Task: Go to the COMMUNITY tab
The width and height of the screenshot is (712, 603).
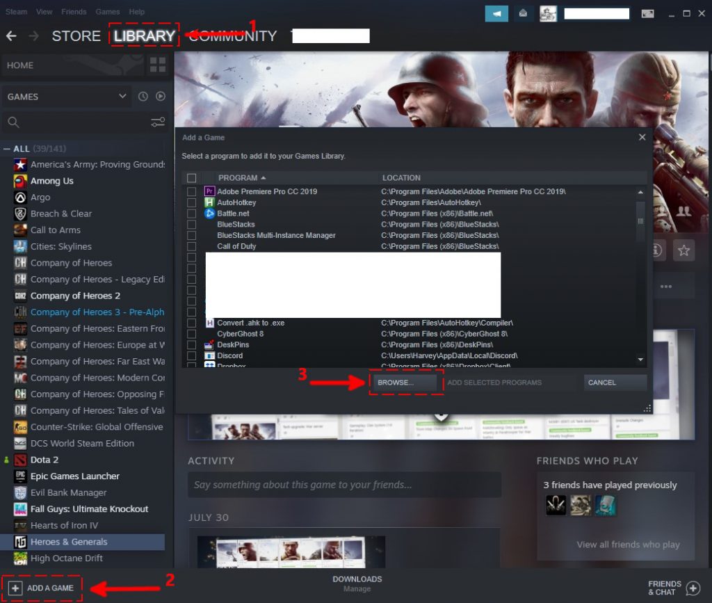Action: click(232, 36)
